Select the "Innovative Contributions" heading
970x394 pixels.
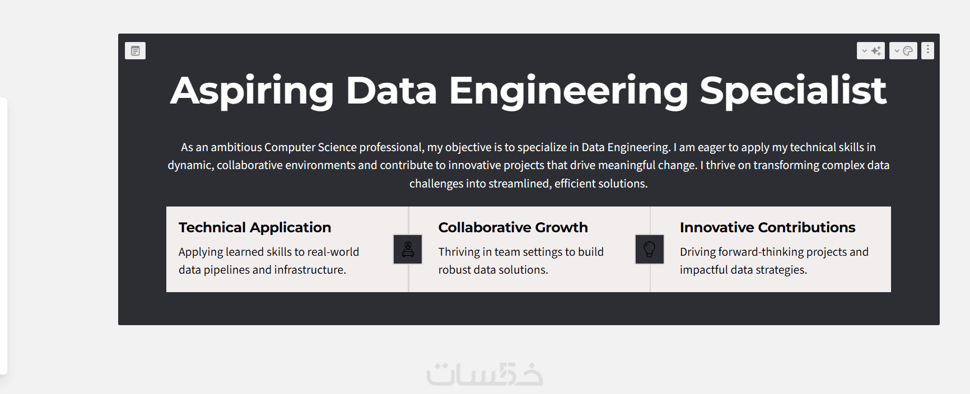[x=767, y=227]
